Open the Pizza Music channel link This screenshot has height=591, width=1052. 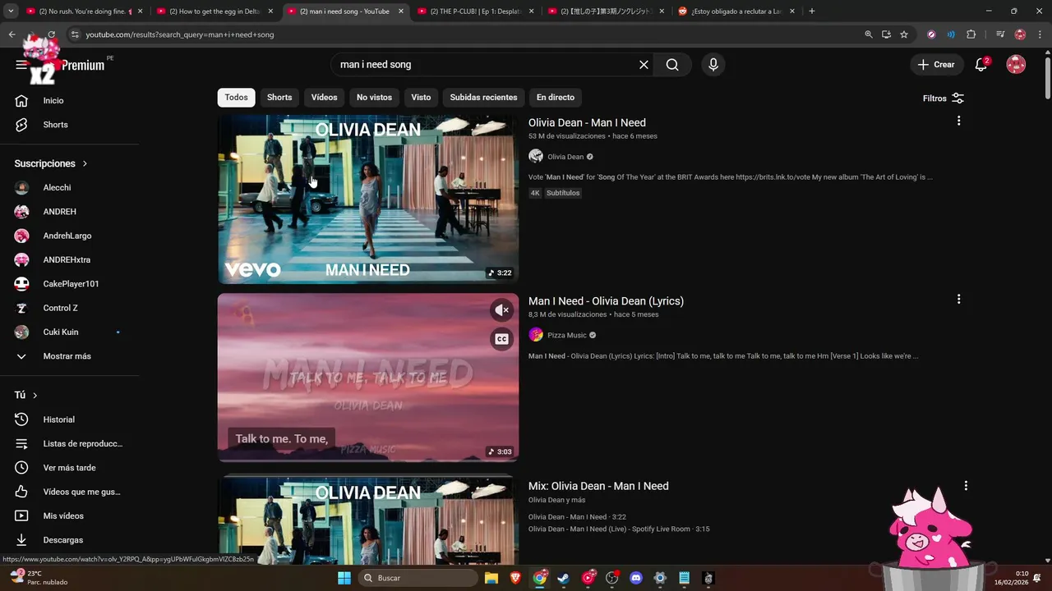click(x=567, y=335)
